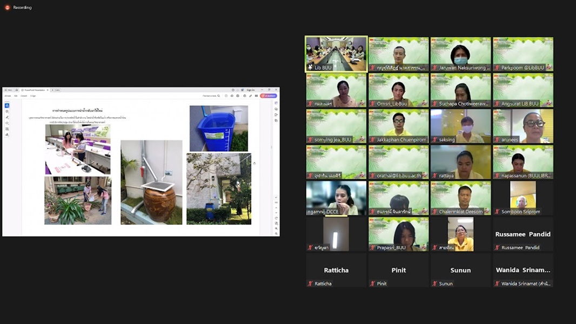Click the AI Assistant button in Acrobat

[x=269, y=96]
